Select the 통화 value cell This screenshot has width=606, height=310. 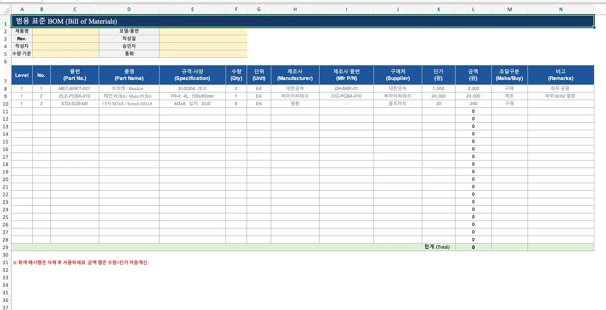click(203, 54)
